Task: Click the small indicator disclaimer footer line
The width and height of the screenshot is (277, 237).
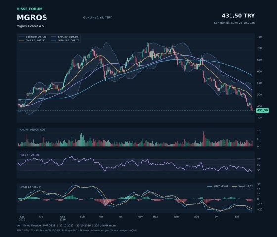Action: (x=77, y=230)
